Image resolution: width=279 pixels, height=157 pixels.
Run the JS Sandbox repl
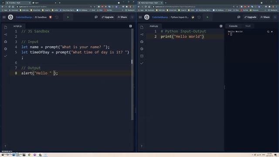[68, 17]
